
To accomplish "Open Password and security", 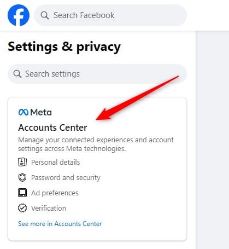I will pos(66,178).
